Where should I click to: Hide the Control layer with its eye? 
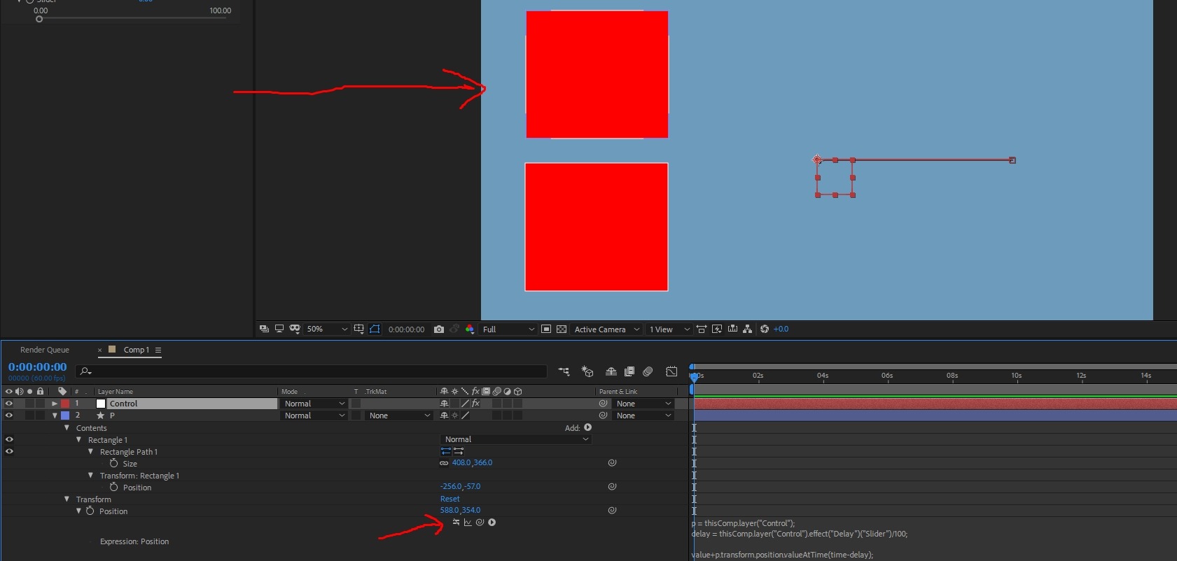(9, 404)
